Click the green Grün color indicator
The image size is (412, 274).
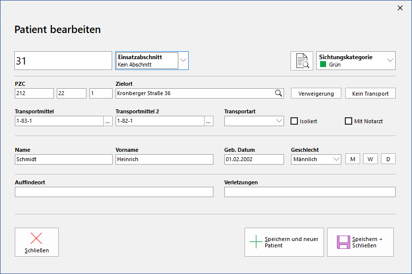pyautogui.click(x=323, y=64)
